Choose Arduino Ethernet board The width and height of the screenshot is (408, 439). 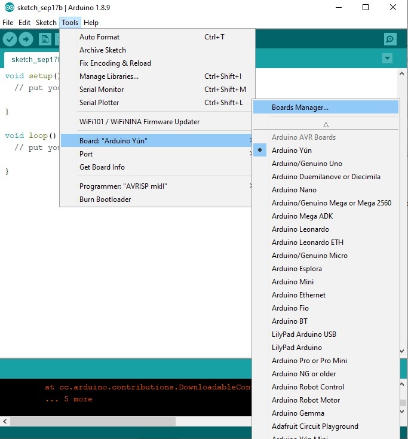point(326,295)
